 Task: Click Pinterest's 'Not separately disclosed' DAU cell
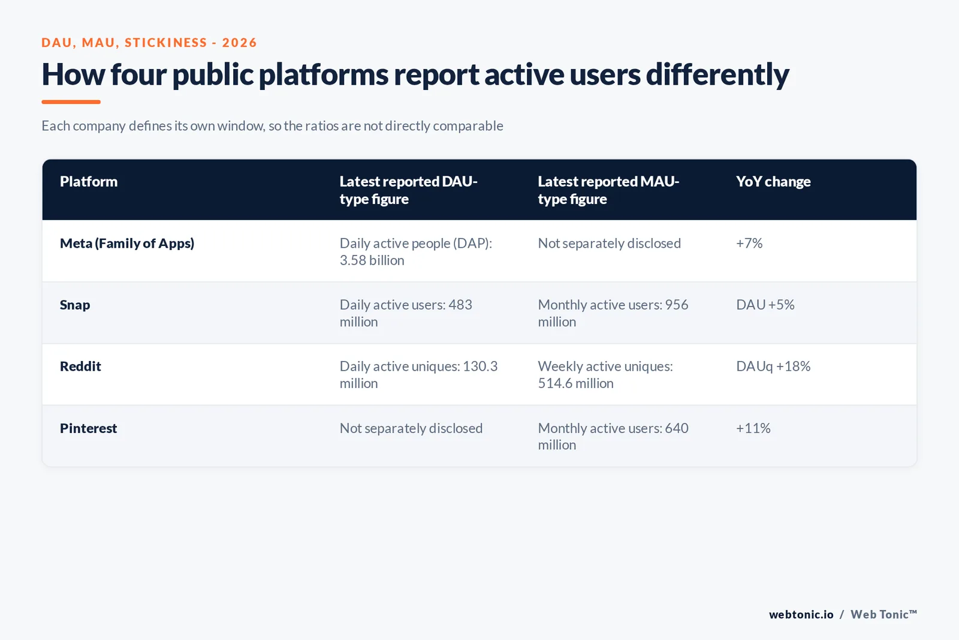pos(411,428)
